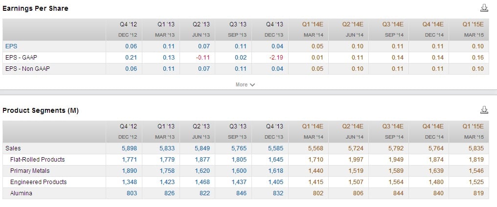Screen dimensions: 497x207
Task: Download the Product Segments table
Action: click(x=484, y=110)
